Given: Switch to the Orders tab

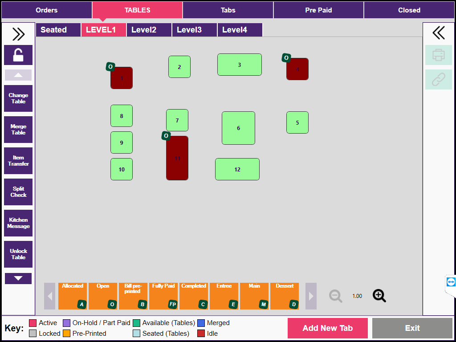Looking at the screenshot, I should (46, 10).
